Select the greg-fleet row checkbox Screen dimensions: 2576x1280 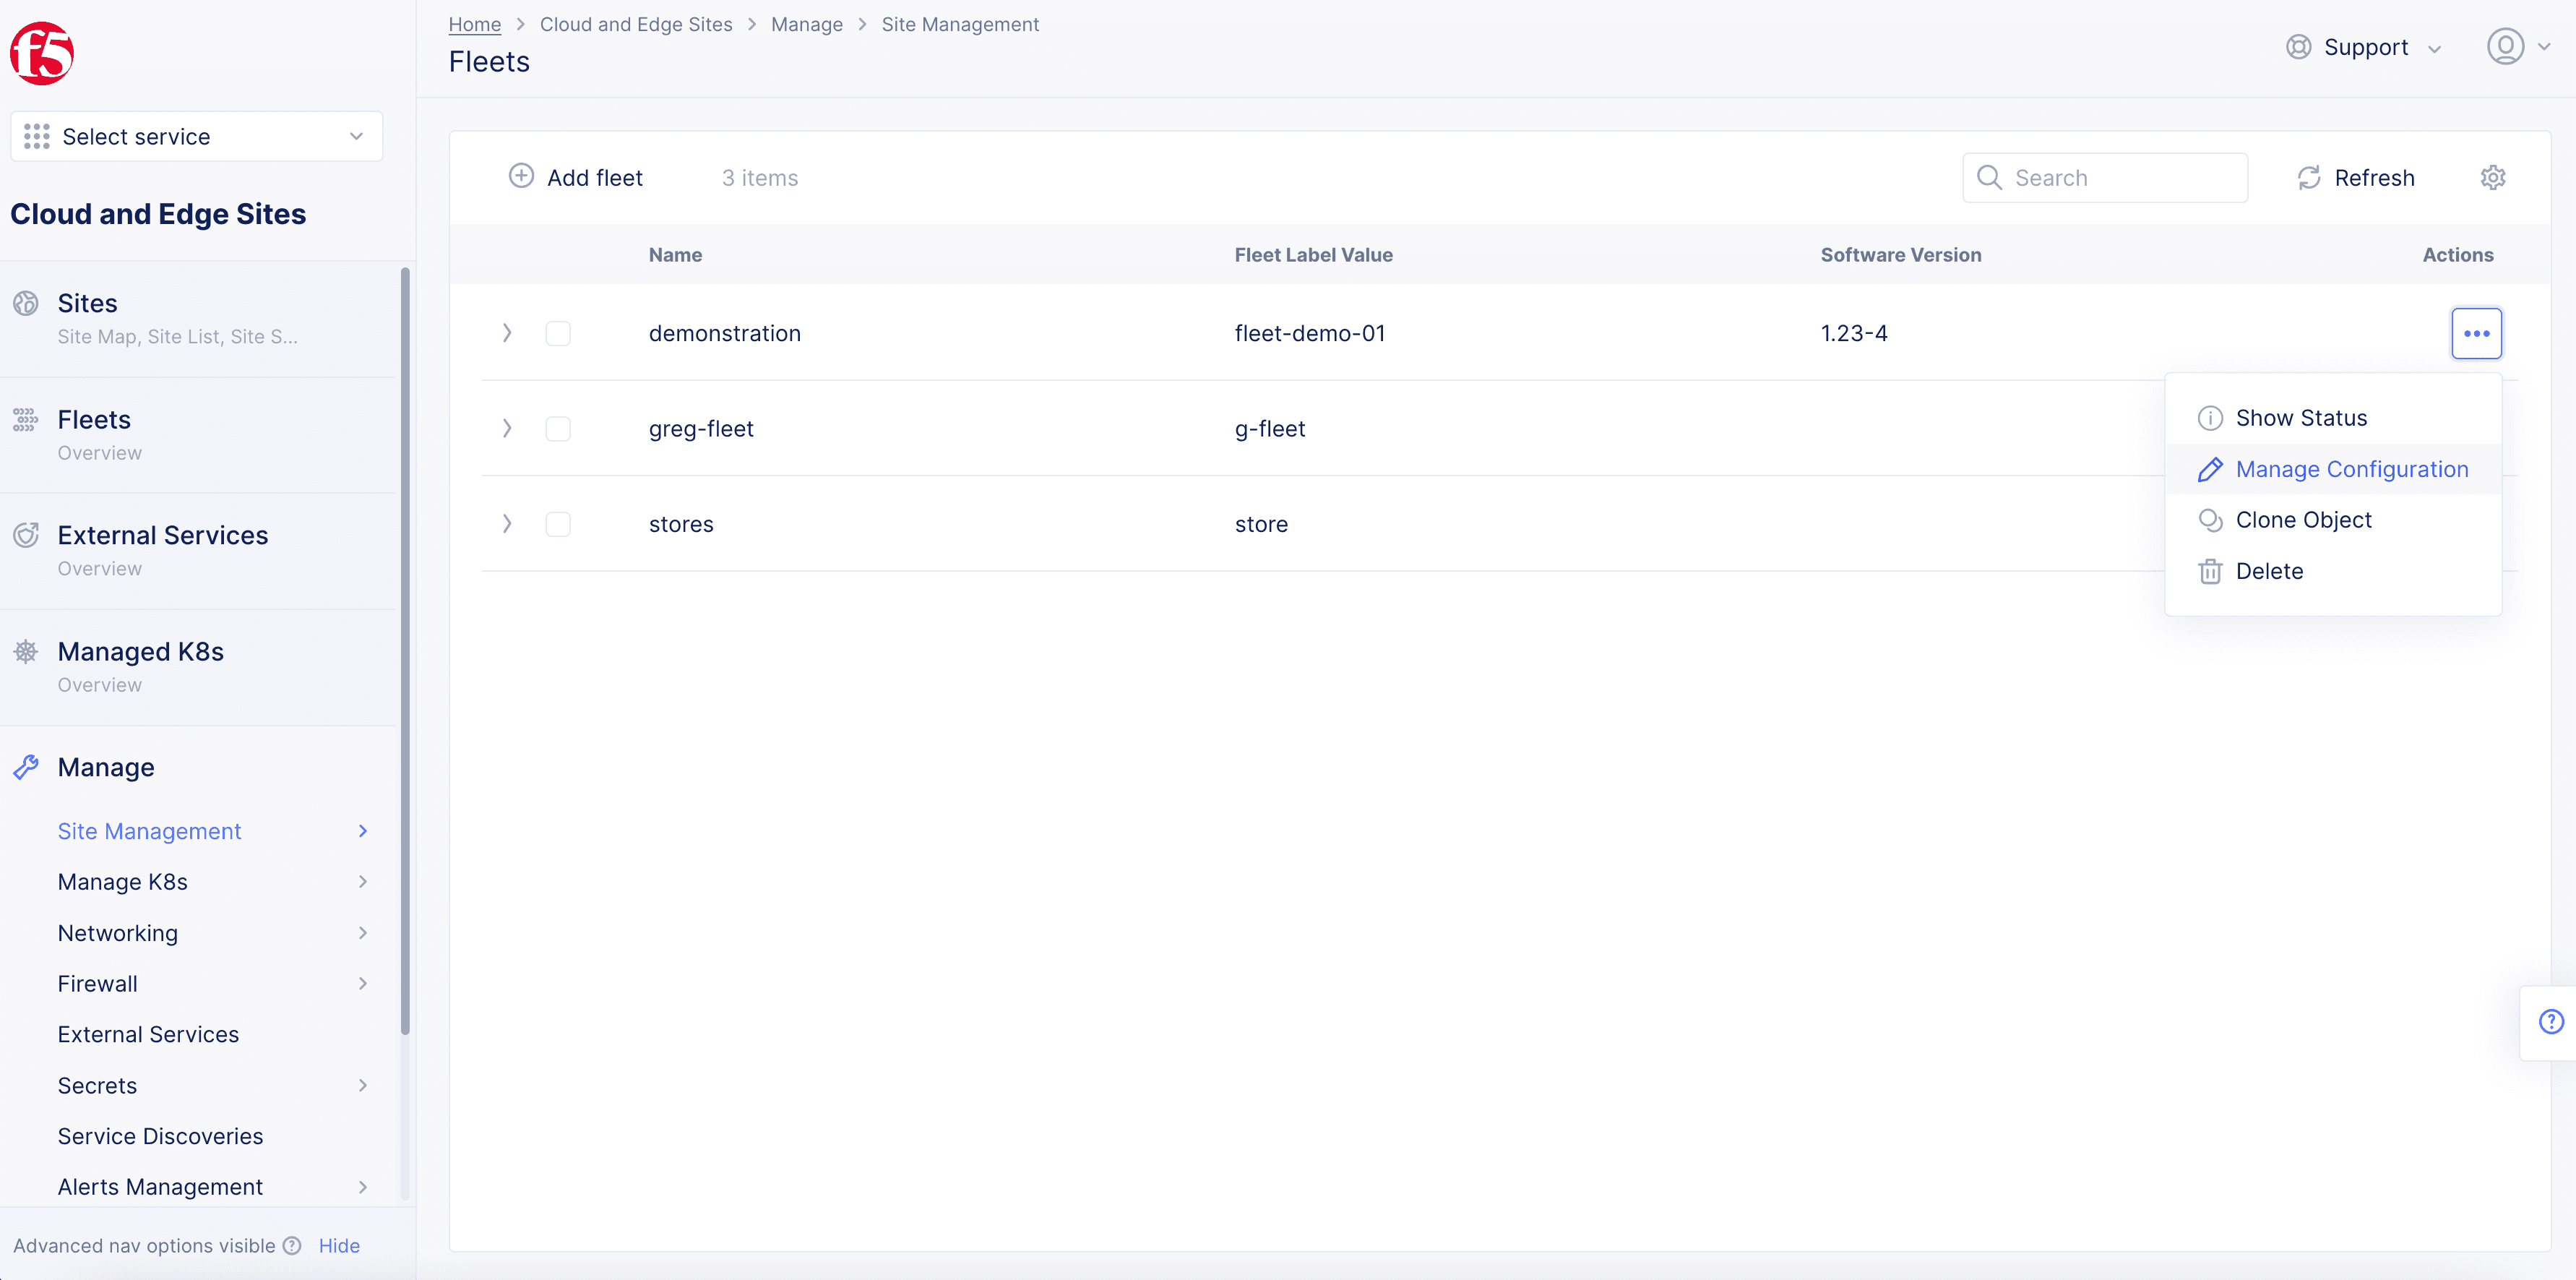click(558, 429)
